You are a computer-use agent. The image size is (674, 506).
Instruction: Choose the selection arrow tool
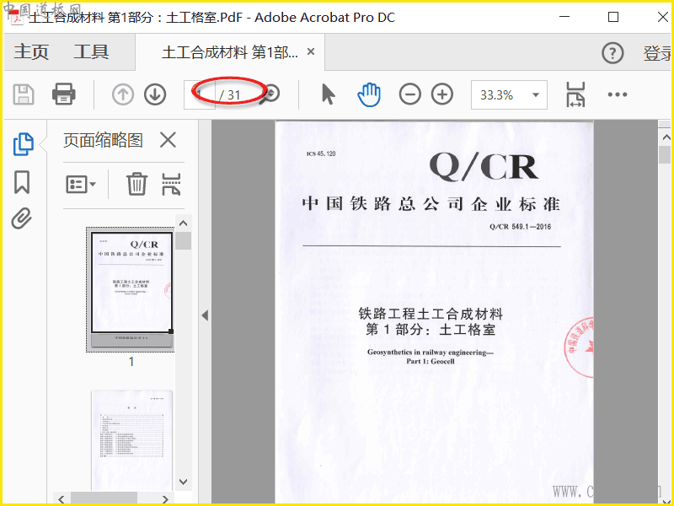click(328, 94)
